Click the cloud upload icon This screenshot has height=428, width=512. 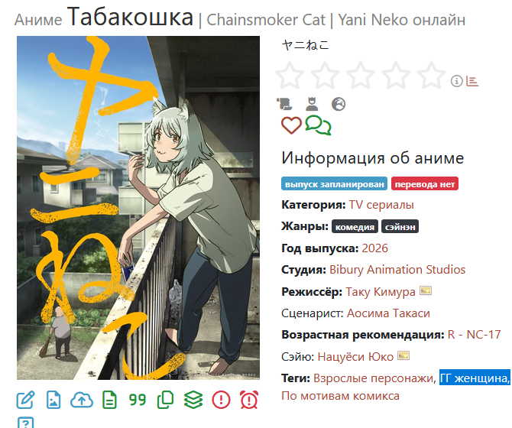[82, 400]
